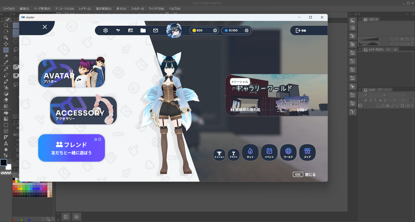Close the cluster menu with X icon
The image size is (415, 222).
[x=45, y=27]
